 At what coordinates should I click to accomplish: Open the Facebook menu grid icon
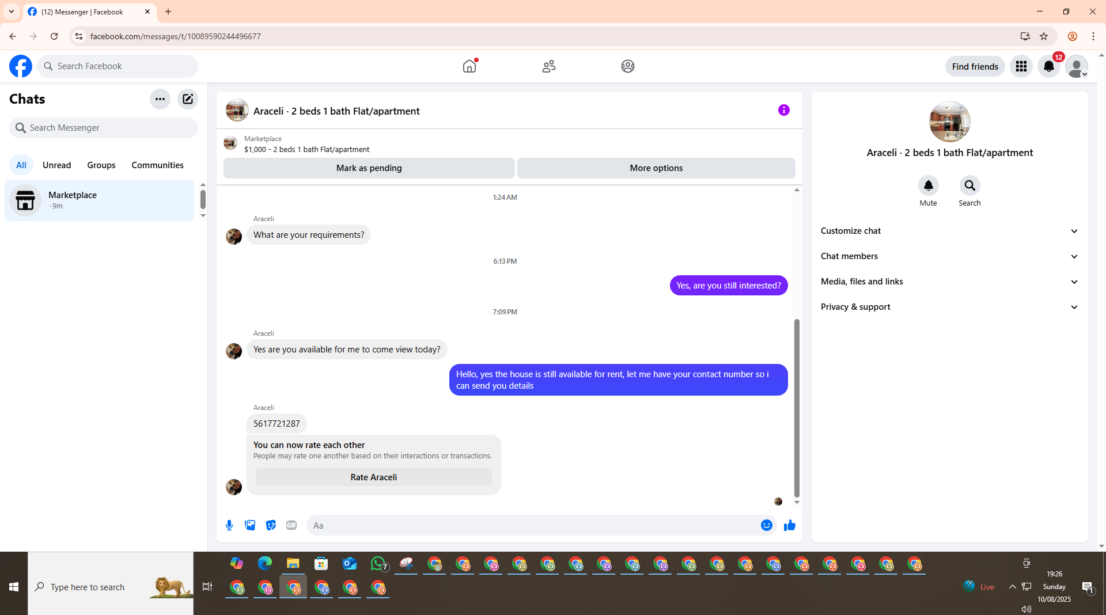(x=1021, y=66)
